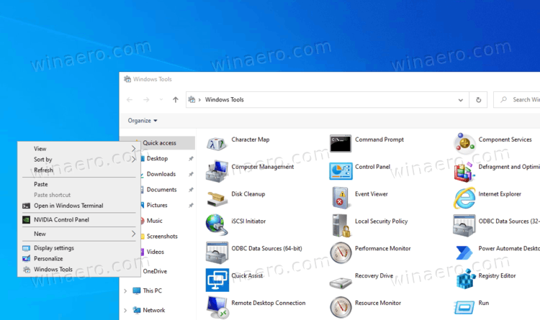The width and height of the screenshot is (540, 320).
Task: Open NVIDIA Control Panel from context menu
Action: 79,219
